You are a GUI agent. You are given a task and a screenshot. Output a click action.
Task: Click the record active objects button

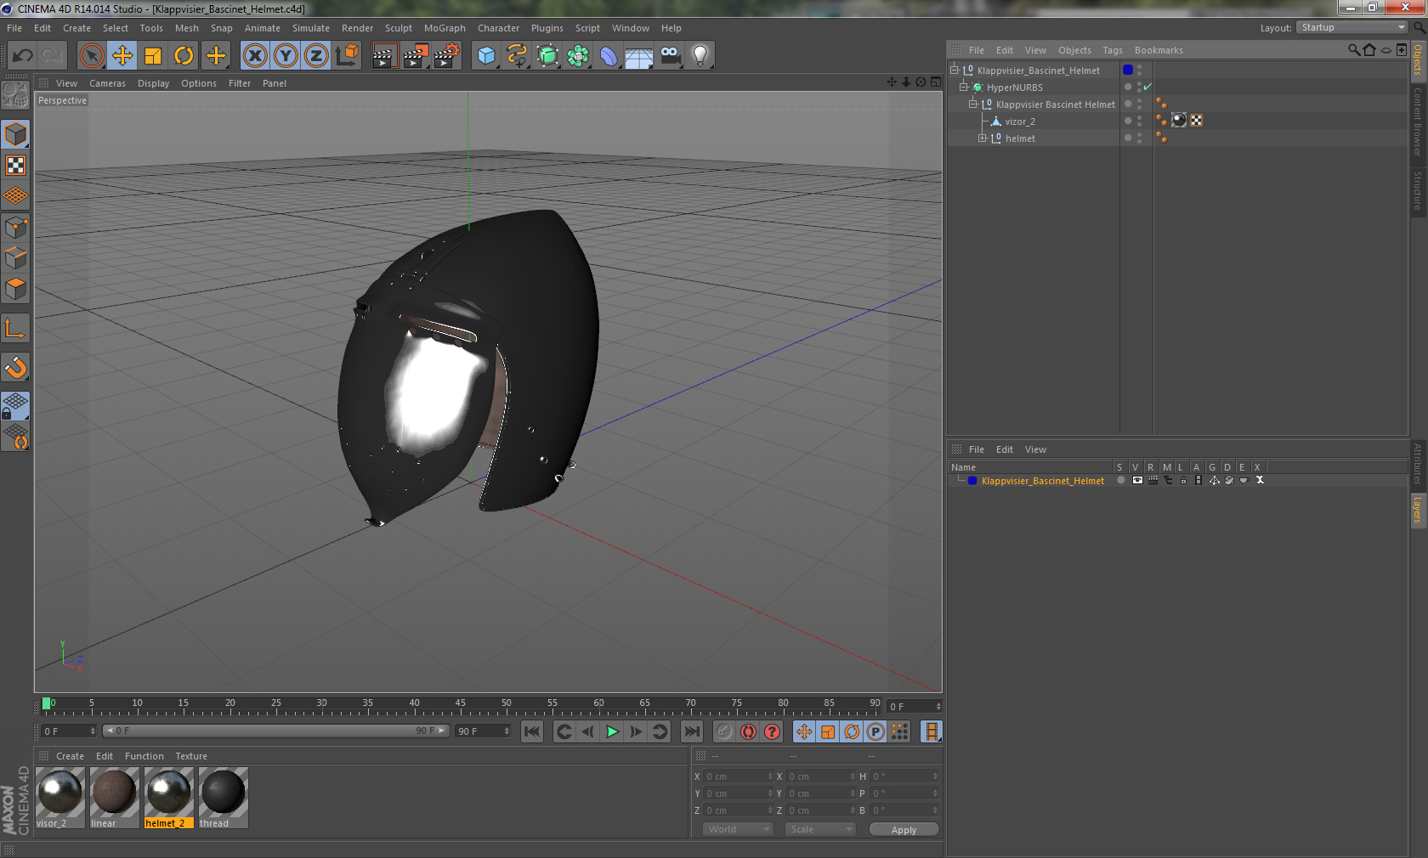pyautogui.click(x=724, y=731)
